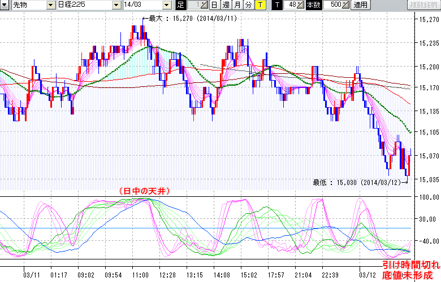This screenshot has width=441, height=282.
Task: Switch to 月 (monthly) candle timeframe
Action: pyautogui.click(x=237, y=5)
